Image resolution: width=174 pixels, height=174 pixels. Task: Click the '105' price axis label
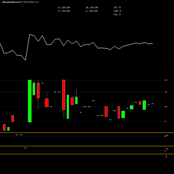tap(166, 92)
